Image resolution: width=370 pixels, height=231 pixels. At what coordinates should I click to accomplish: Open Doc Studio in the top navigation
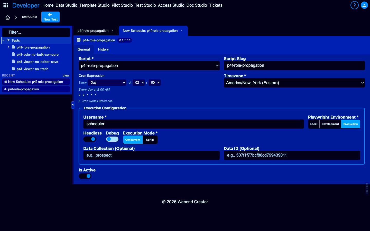(197, 5)
